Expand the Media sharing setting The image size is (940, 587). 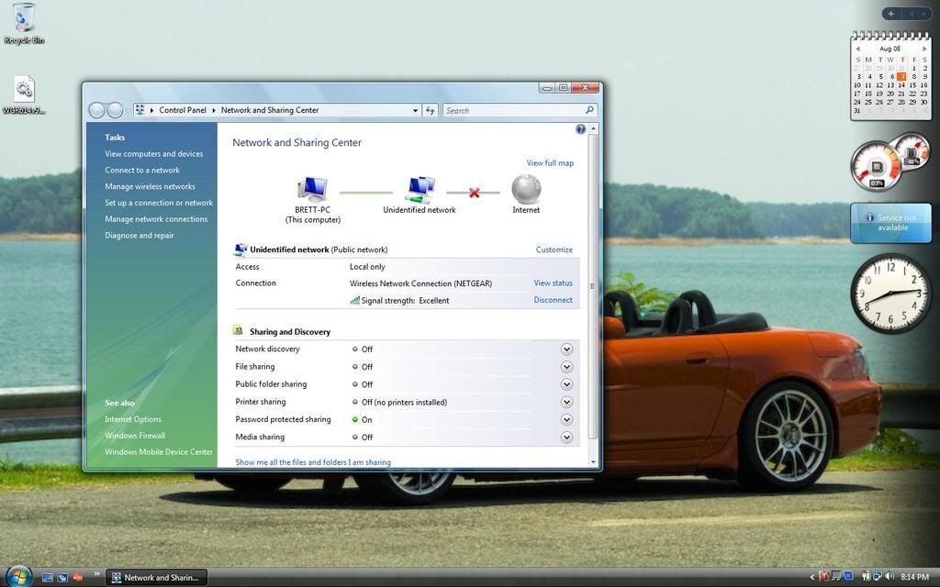(x=566, y=437)
